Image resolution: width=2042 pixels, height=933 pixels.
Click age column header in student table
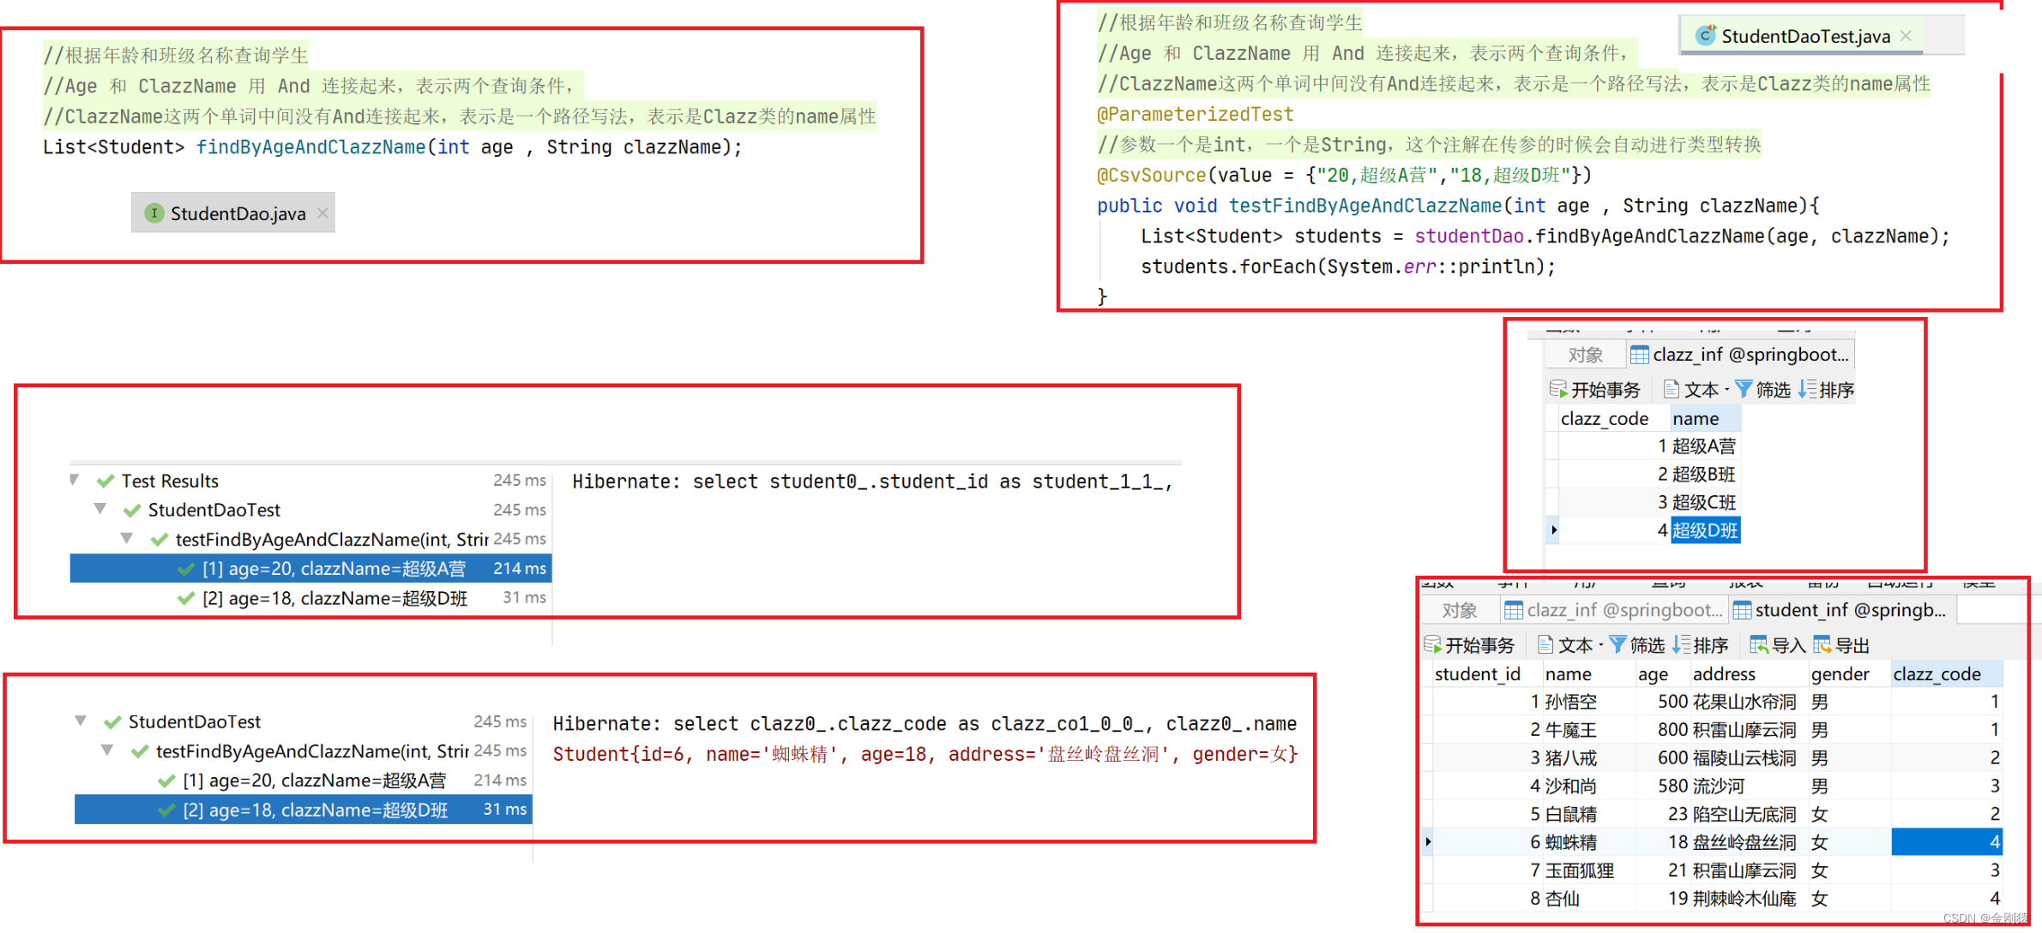[1662, 674]
